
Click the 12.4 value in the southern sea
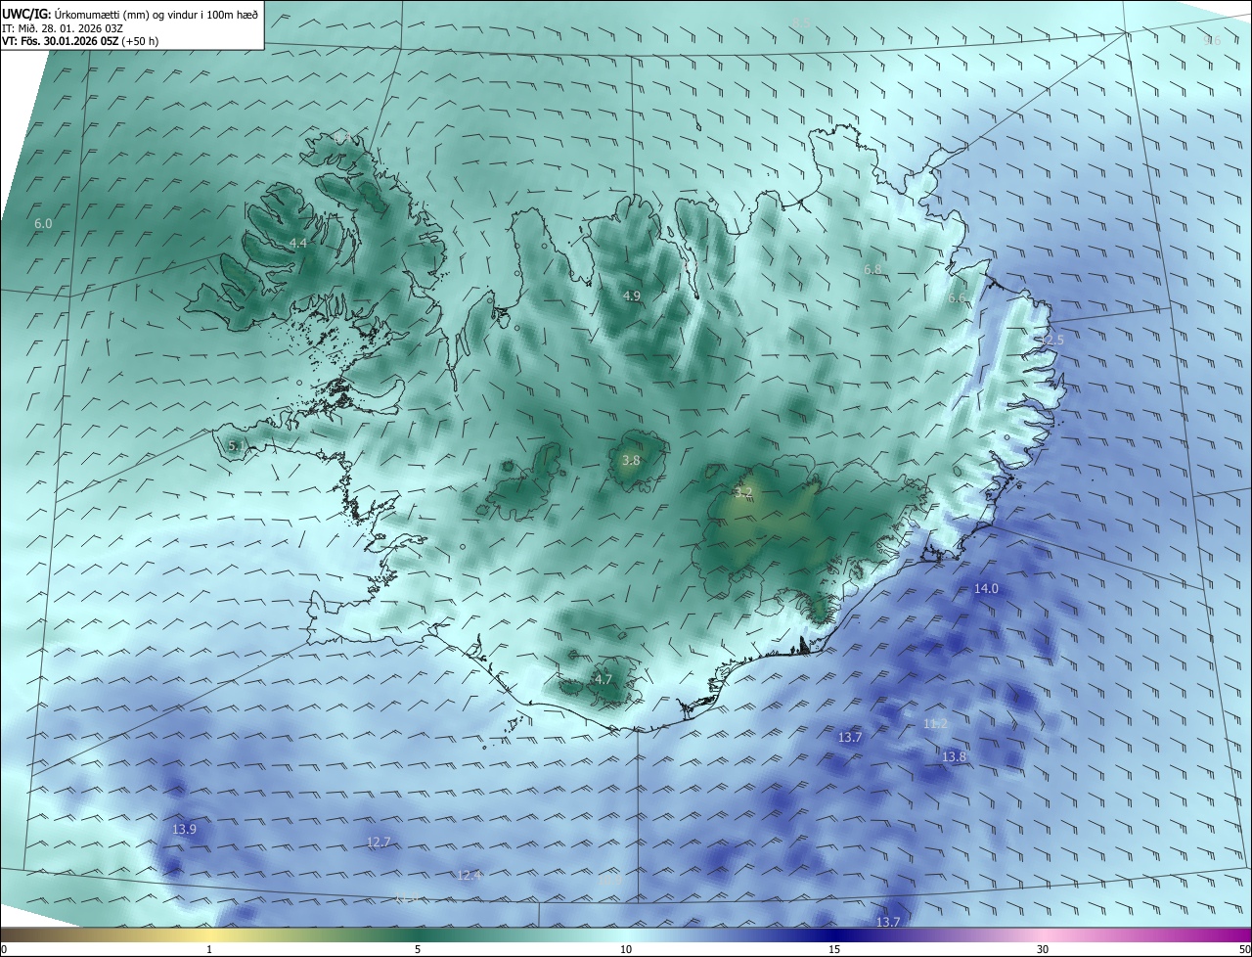click(x=469, y=875)
